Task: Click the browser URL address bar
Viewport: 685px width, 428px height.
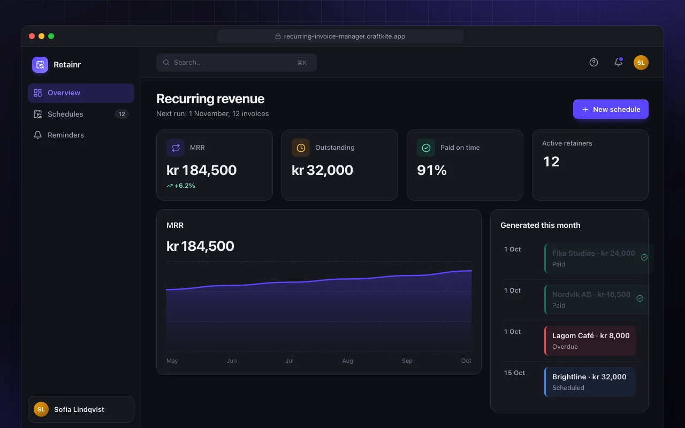Action: point(340,36)
